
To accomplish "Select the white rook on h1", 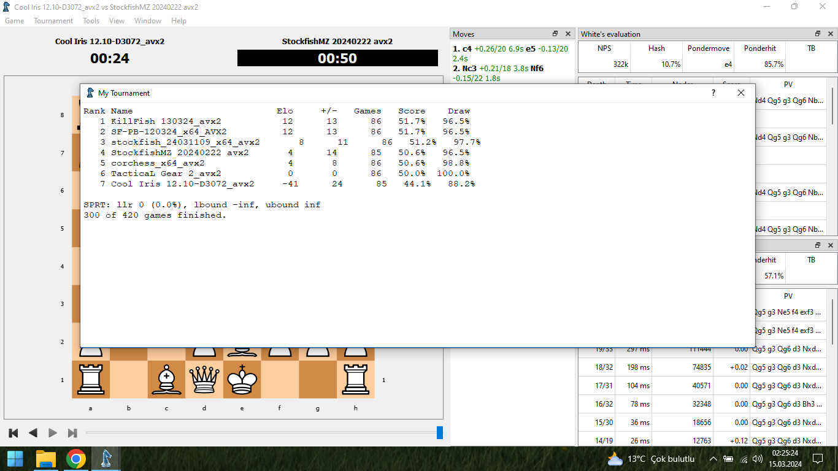I will pos(356,379).
